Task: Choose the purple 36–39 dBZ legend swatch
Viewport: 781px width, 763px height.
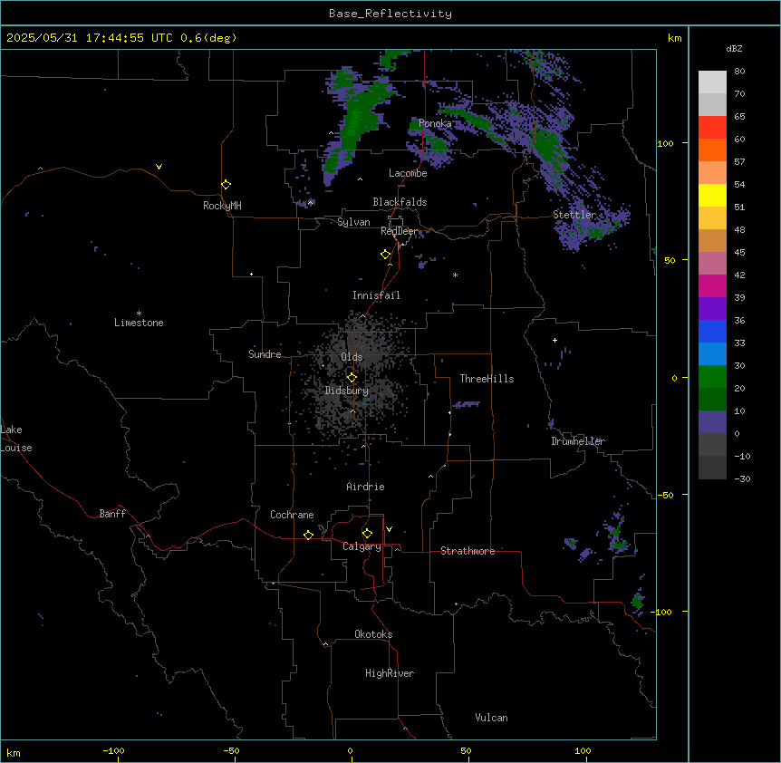Action: pyautogui.click(x=712, y=309)
